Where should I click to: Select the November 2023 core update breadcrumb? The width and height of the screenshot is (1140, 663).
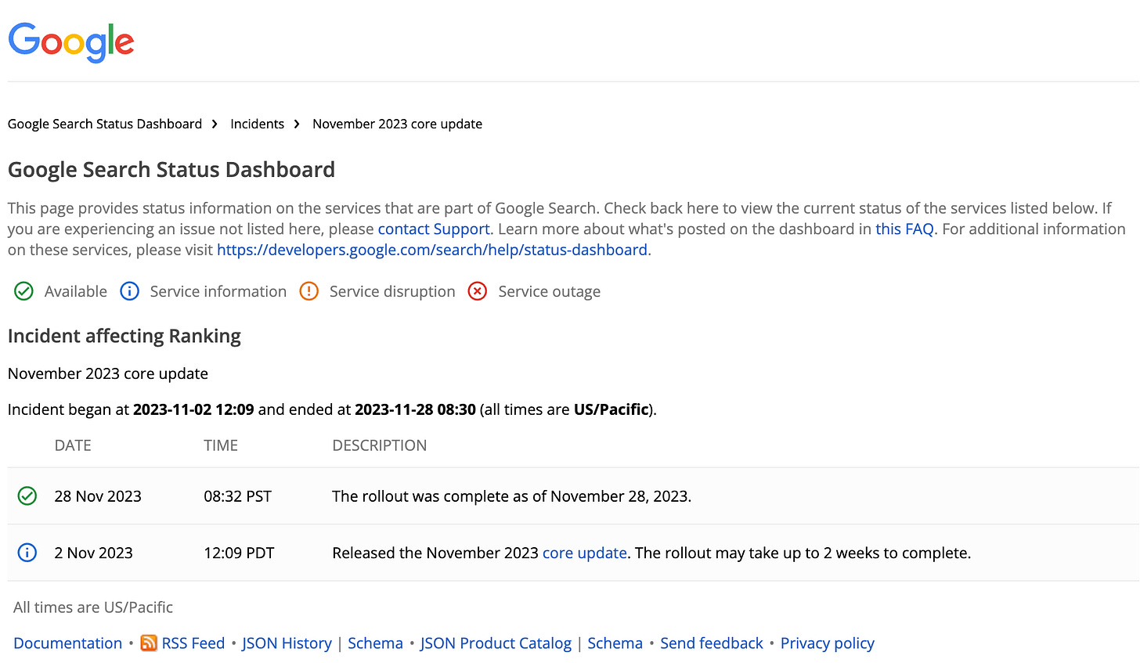coord(397,123)
